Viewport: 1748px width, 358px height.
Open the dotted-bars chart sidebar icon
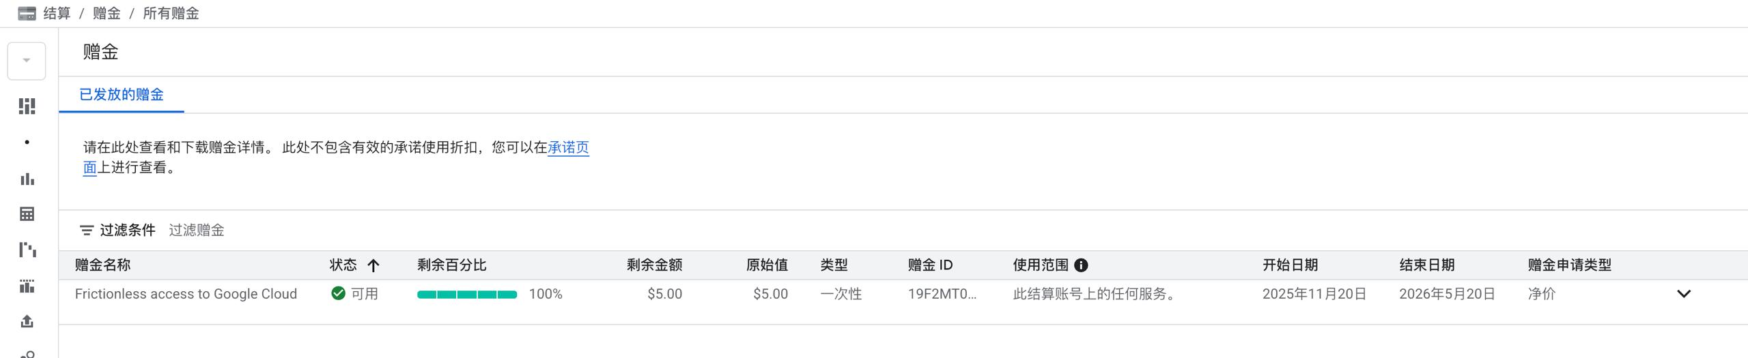[27, 286]
